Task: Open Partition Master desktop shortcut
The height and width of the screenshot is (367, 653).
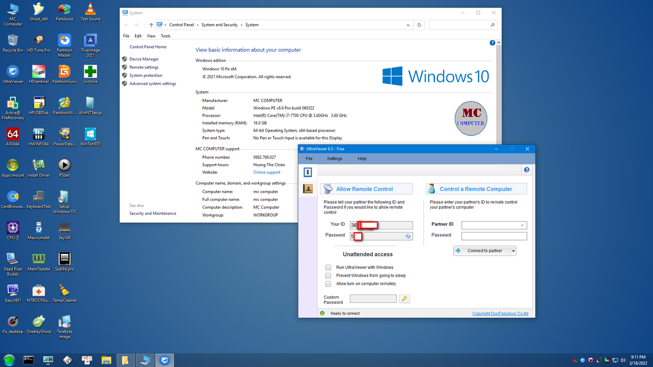Action: coord(64,46)
